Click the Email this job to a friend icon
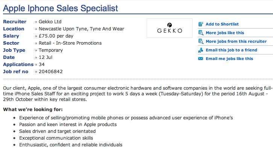273x149 pixels. click(201, 50)
